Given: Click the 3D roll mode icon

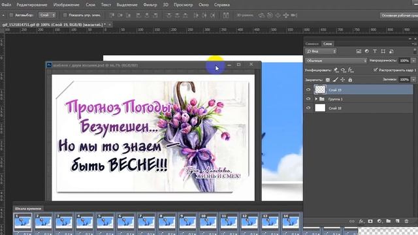Looking at the screenshot, I should pos(270,15).
